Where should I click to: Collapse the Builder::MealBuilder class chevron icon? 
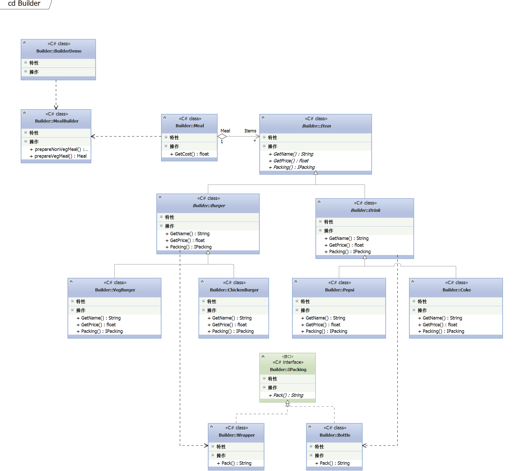[24, 113]
